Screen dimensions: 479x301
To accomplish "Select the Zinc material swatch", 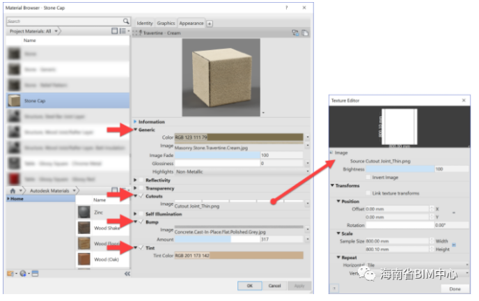I will point(84,212).
